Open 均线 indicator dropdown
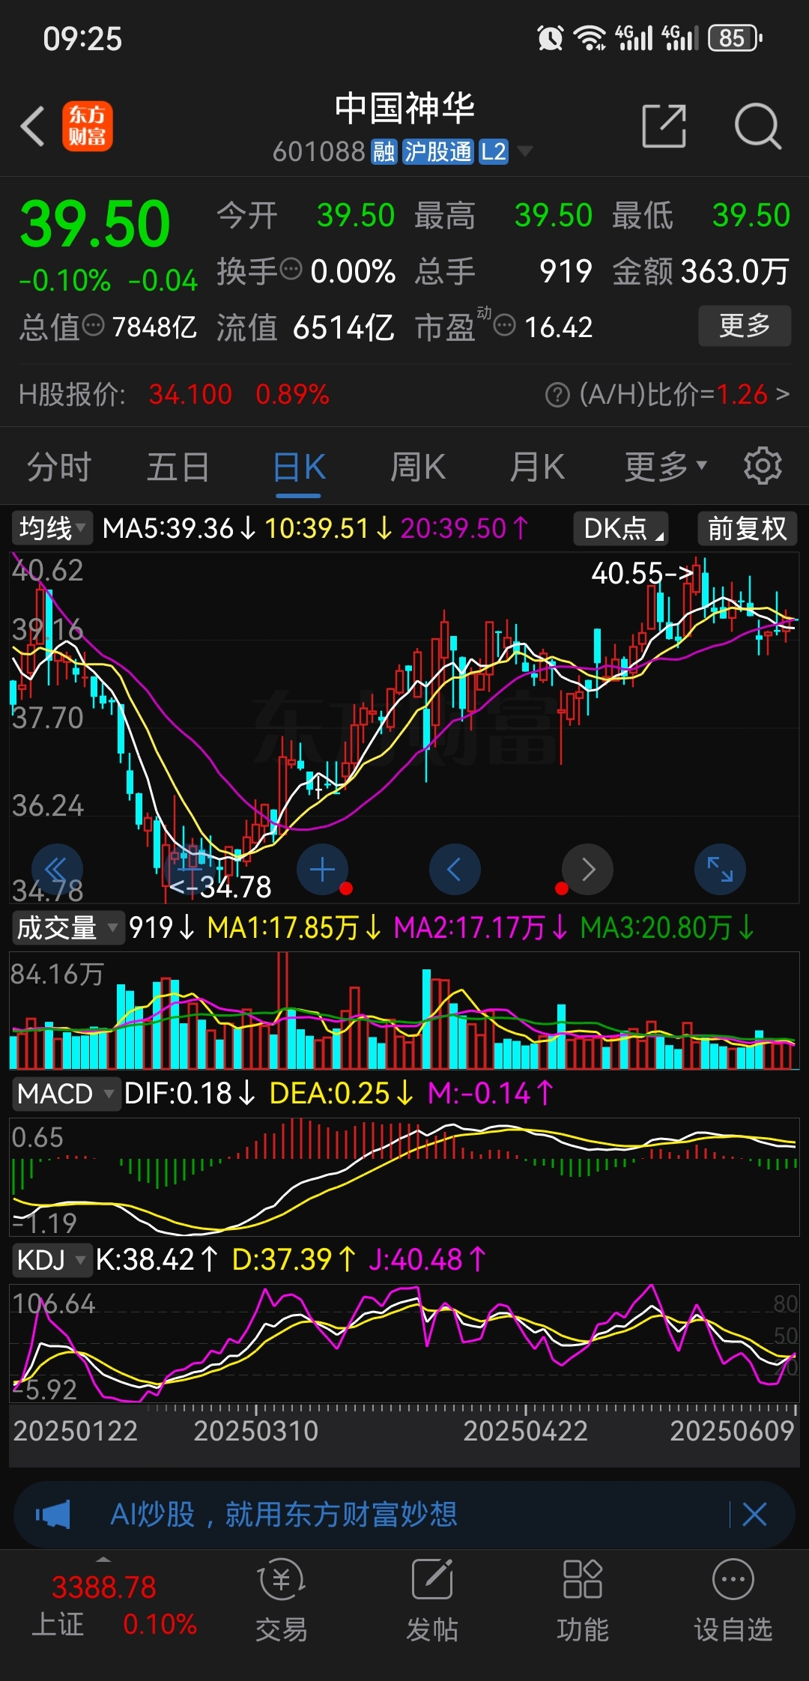The height and width of the screenshot is (1681, 809). coord(51,528)
